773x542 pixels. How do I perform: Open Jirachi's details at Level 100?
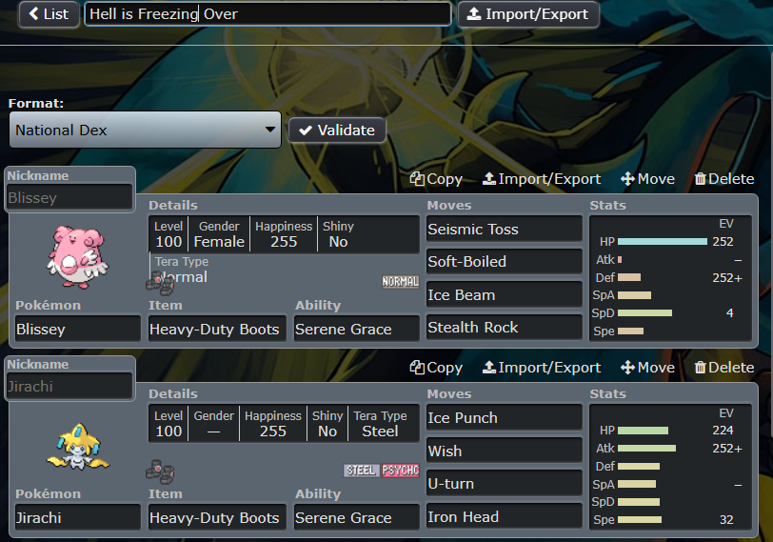coord(168,424)
